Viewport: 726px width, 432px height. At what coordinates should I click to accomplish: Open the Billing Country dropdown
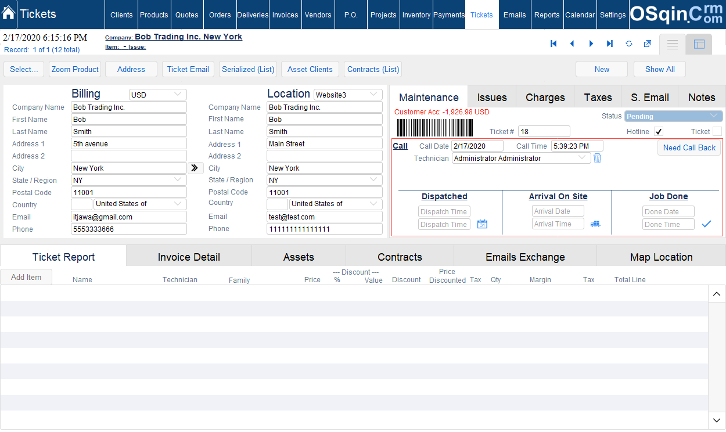(140, 204)
